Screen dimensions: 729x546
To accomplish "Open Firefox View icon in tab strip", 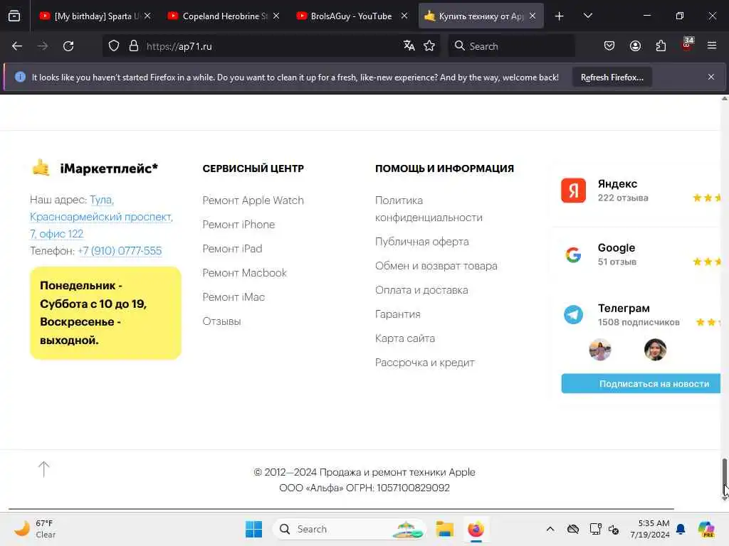I will point(14,16).
